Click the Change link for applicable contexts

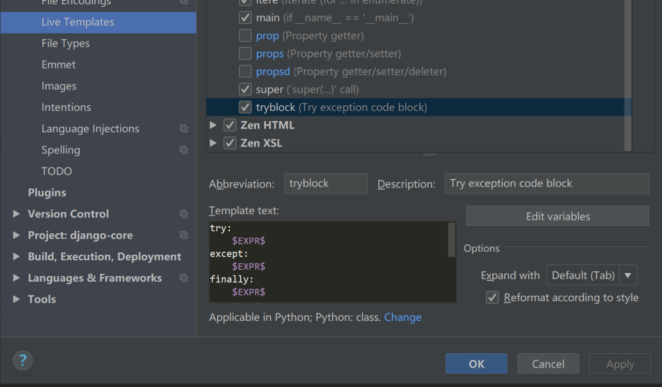403,317
